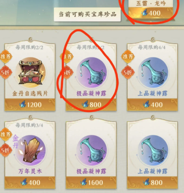Select the 万年灵木 wood icon
The image size is (184, 193).
click(30, 150)
